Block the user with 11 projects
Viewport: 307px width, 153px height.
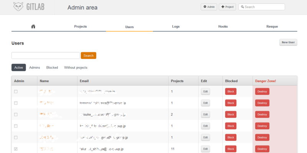tap(231, 149)
